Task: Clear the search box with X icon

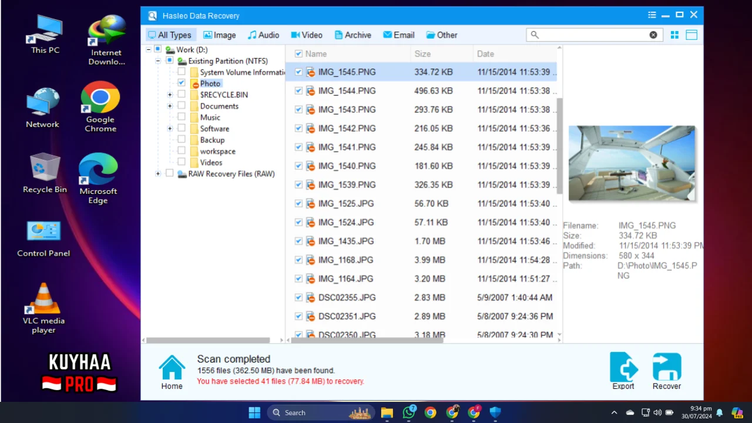Action: (653, 35)
